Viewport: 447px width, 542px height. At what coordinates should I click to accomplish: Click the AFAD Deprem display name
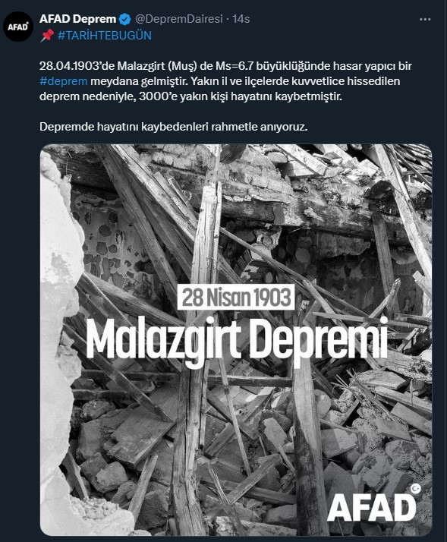click(77, 19)
